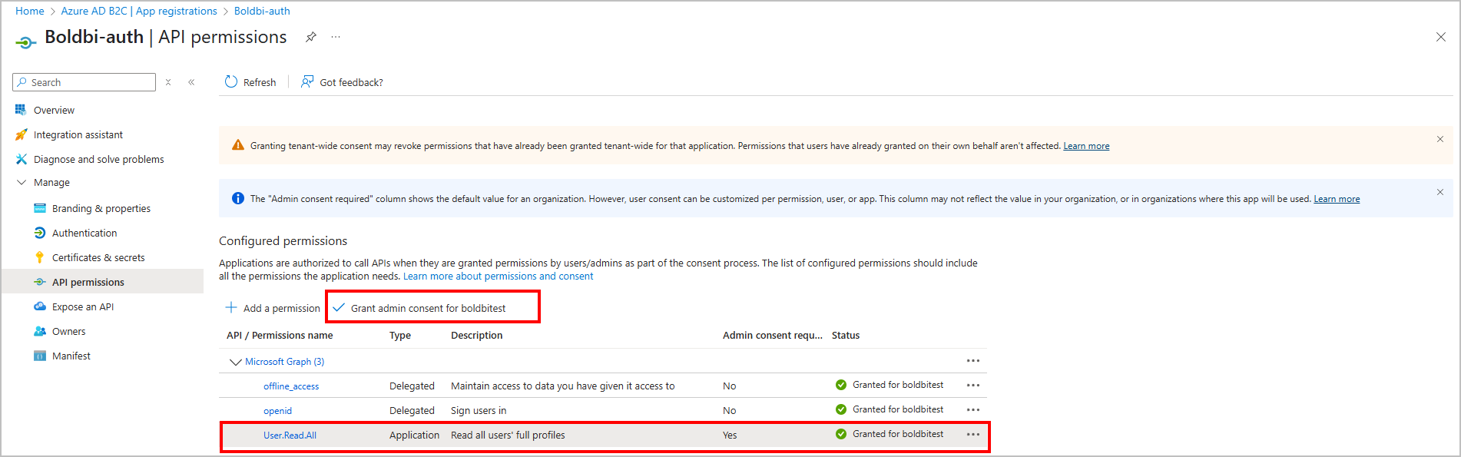
Task: Open the offline_access permission link
Action: click(291, 386)
